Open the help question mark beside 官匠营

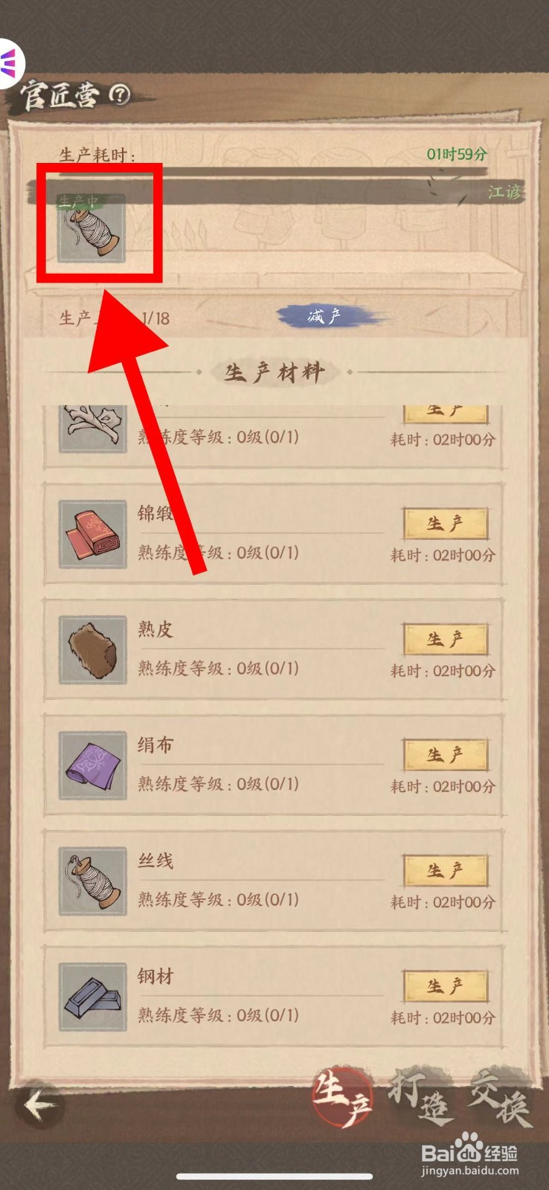point(119,94)
